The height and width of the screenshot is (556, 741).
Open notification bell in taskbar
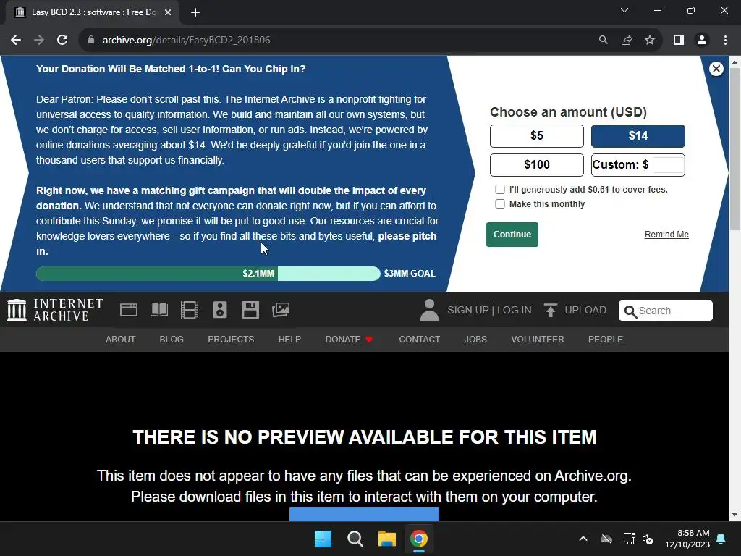[x=721, y=539]
